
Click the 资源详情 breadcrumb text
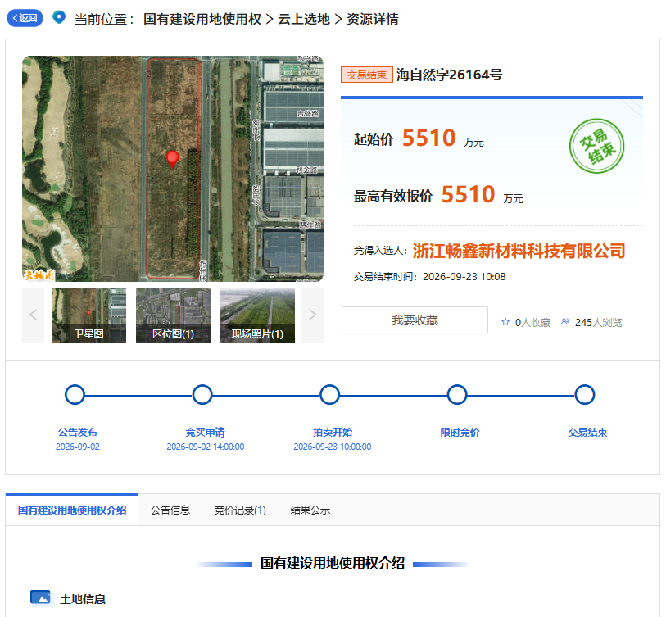(373, 19)
